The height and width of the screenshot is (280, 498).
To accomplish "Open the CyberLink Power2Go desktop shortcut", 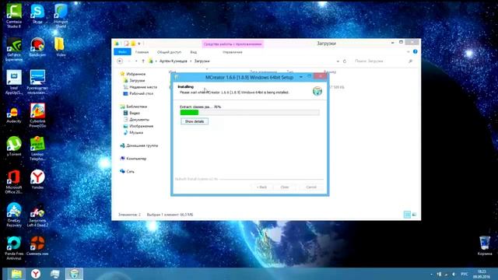I will pyautogui.click(x=37, y=115).
